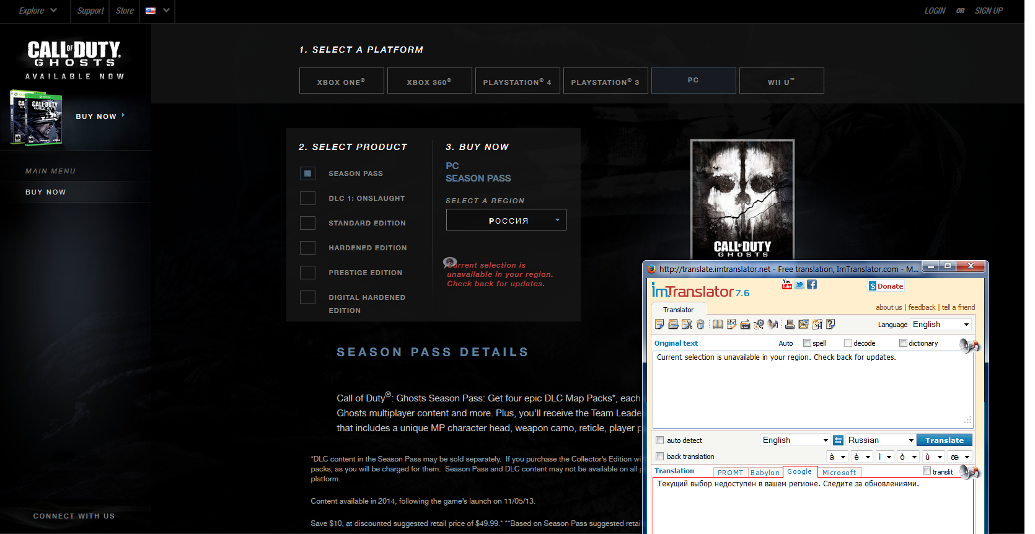This screenshot has width=1035, height=534.
Task: Enable the back translation checkbox
Action: [659, 457]
